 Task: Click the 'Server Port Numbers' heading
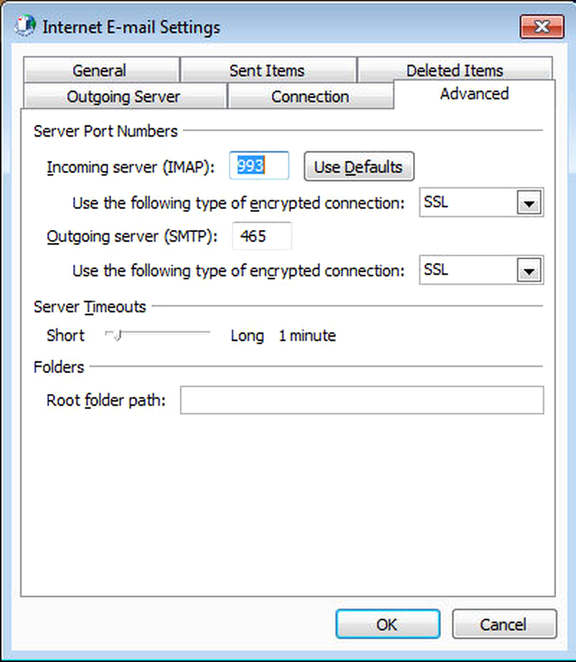106,131
